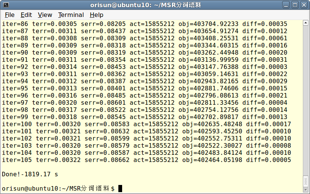This screenshot has height=194, width=310.
Task: Maximize the terminal window
Action: [x=295, y=5]
